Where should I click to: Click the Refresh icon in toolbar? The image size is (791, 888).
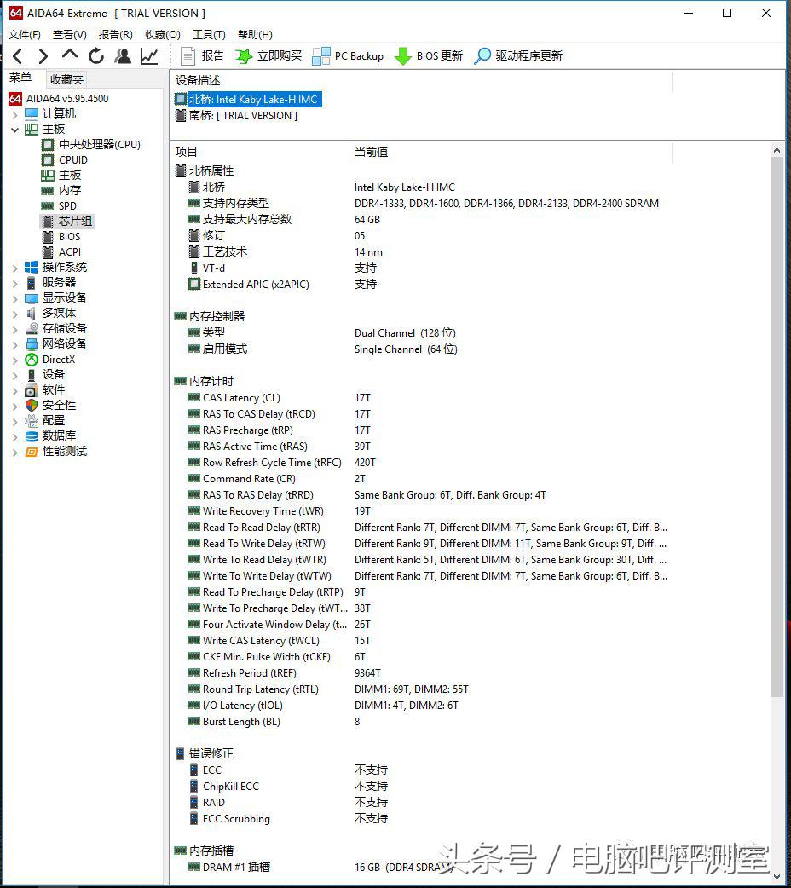96,56
